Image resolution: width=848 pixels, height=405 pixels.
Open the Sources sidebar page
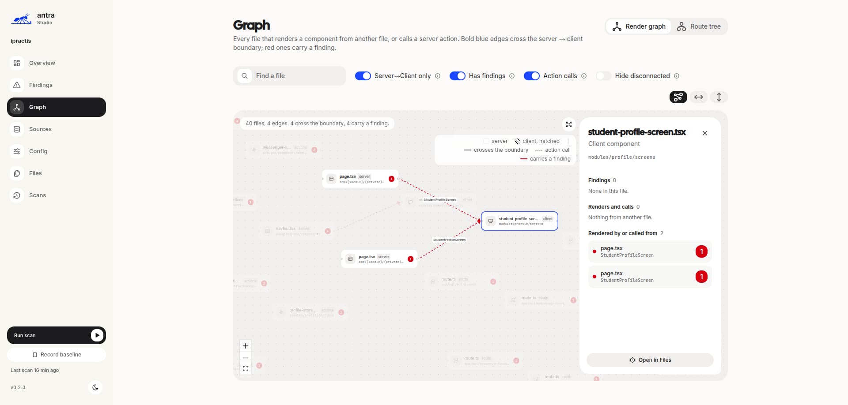(57, 129)
